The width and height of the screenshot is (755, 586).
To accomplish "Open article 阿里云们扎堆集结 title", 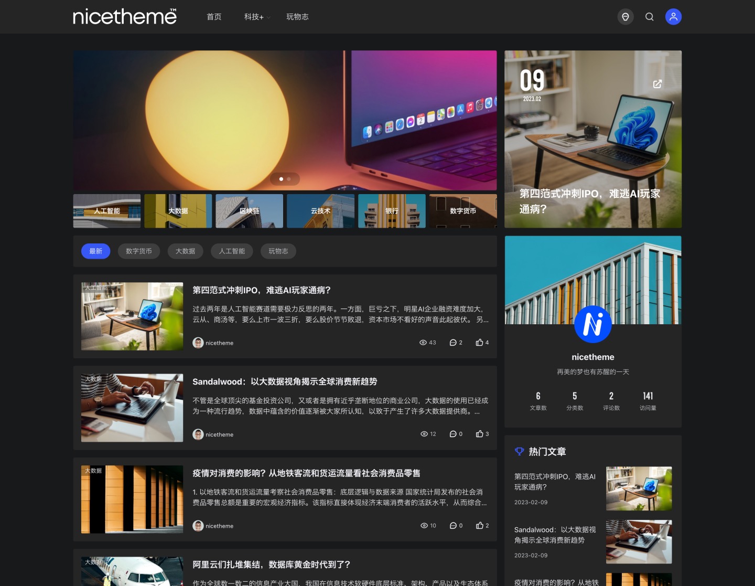I will click(271, 564).
